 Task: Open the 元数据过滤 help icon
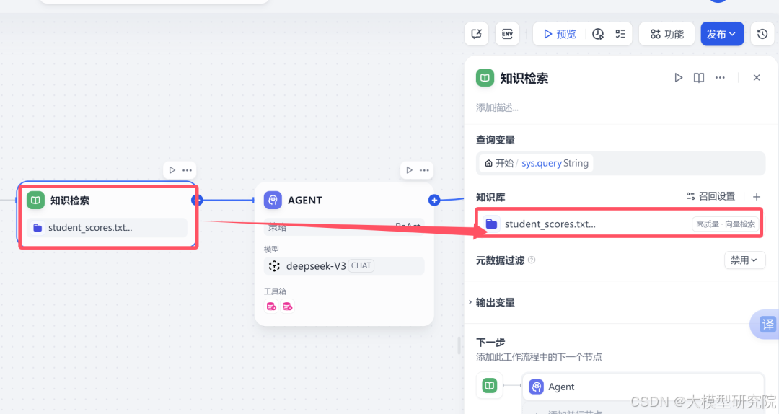click(532, 260)
